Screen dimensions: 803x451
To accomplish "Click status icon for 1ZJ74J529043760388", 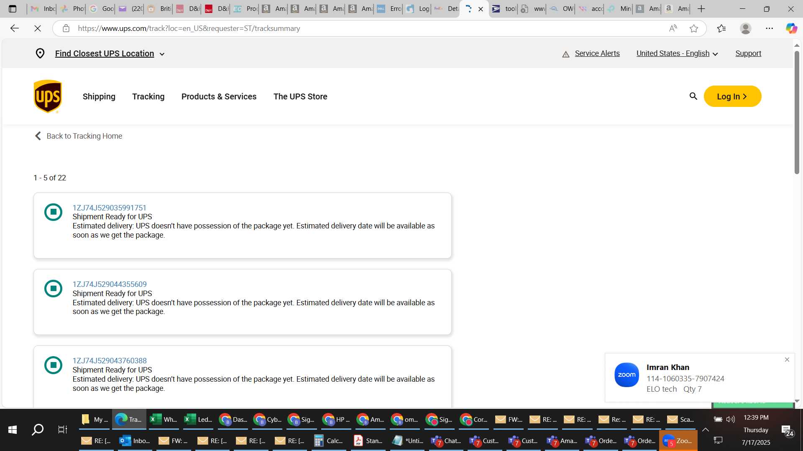I will pos(53,365).
